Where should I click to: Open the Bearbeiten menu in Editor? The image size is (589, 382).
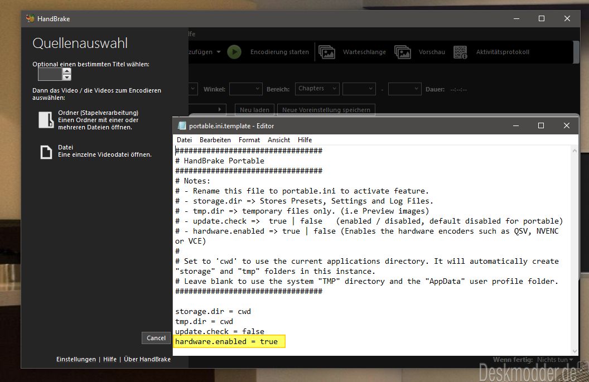coord(215,140)
